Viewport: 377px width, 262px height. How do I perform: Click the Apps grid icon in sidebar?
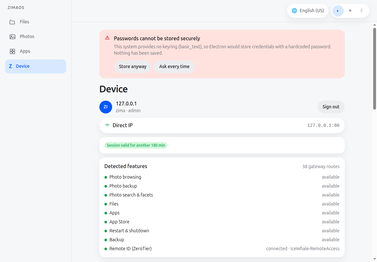pos(12,51)
